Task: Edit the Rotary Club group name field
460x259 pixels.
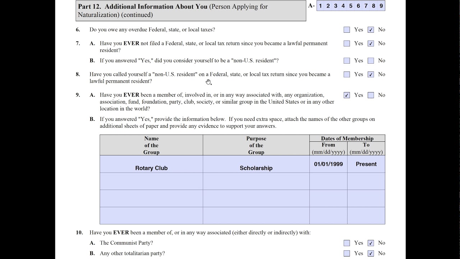Action: 151,164
